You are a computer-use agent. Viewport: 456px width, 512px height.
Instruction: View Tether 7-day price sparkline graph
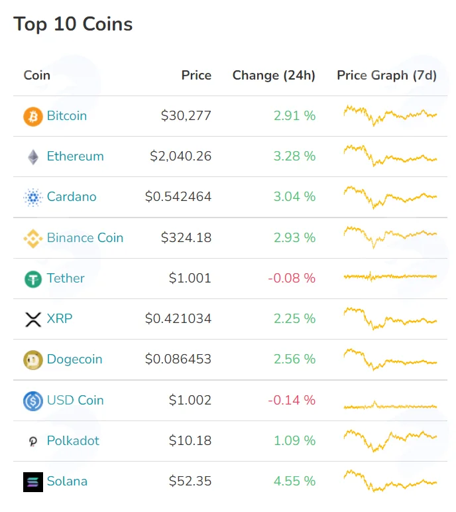pos(390,277)
